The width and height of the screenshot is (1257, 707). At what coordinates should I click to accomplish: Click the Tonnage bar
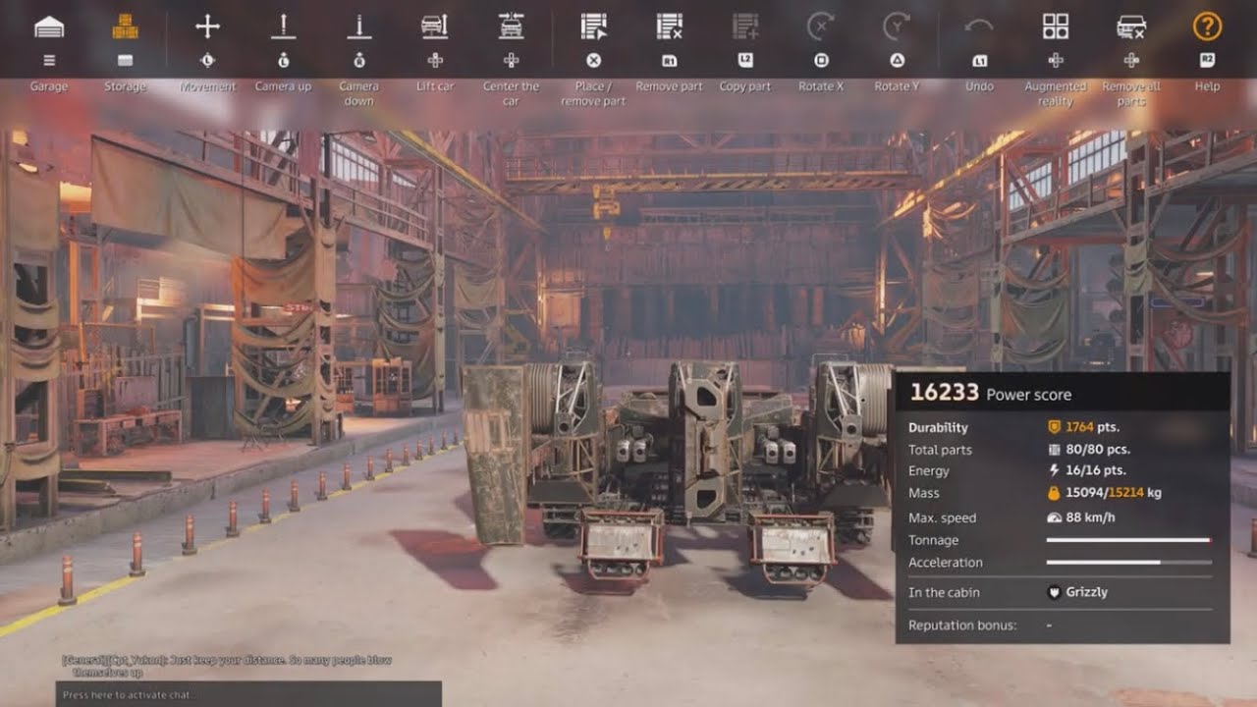[x=1129, y=540]
